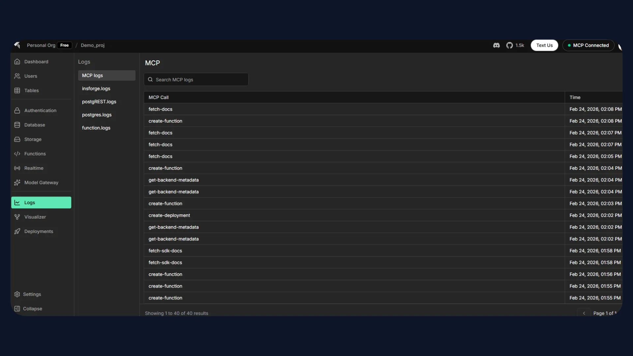
Task: Open the Tables section
Action: [31, 90]
